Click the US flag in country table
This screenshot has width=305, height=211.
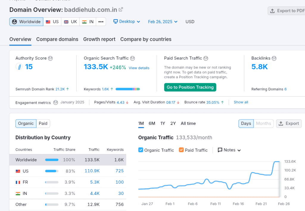pyautogui.click(x=18, y=171)
